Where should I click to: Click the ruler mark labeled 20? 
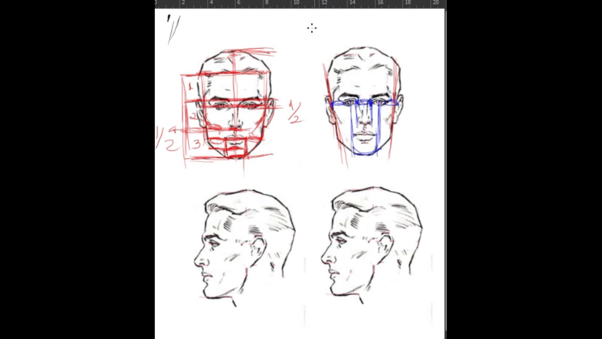[x=436, y=3]
